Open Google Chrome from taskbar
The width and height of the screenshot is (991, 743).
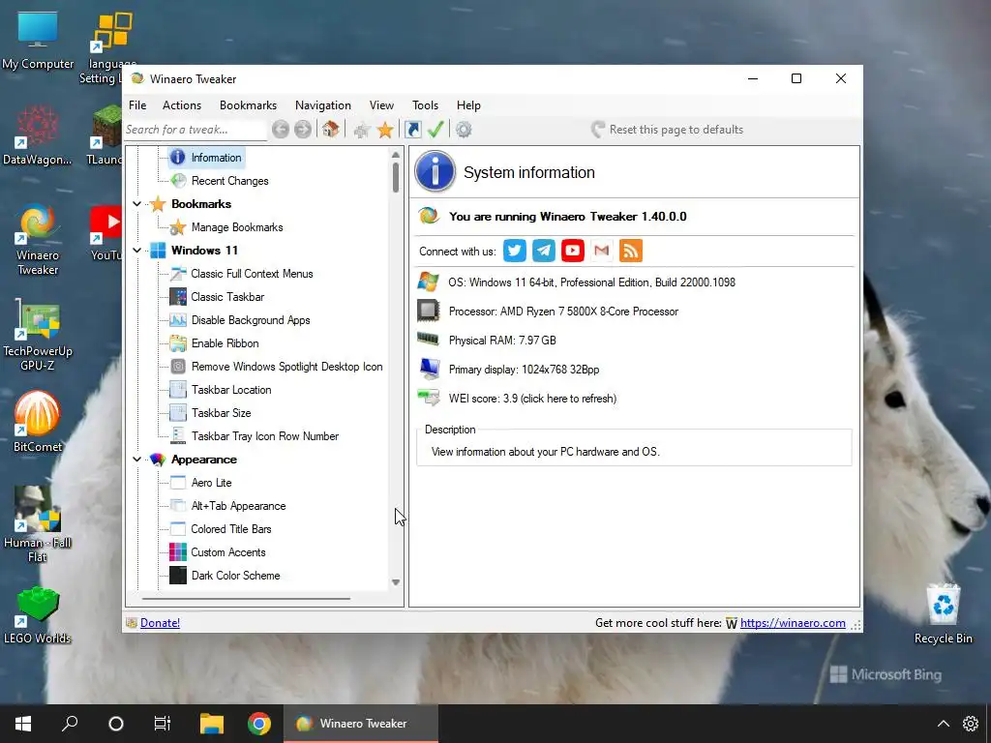259,724
